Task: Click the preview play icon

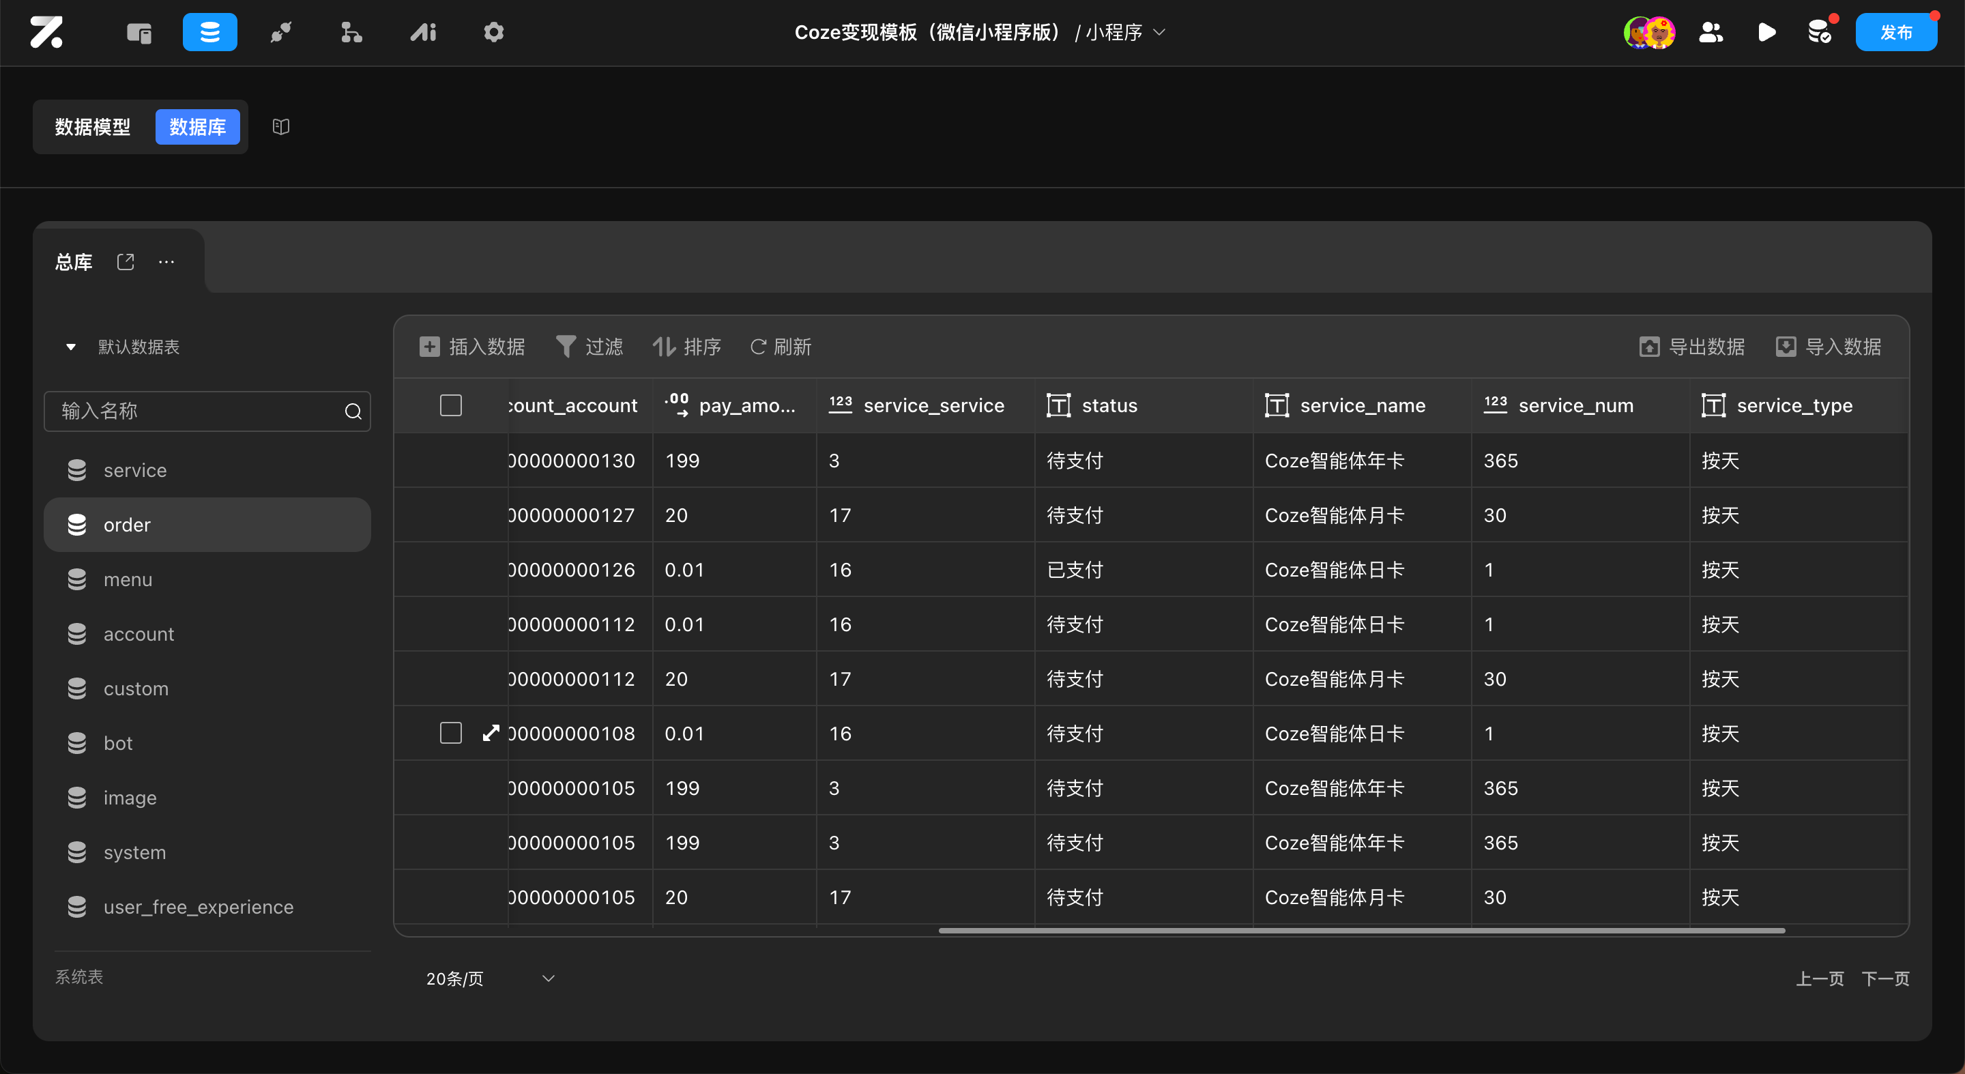Action: tap(1766, 32)
